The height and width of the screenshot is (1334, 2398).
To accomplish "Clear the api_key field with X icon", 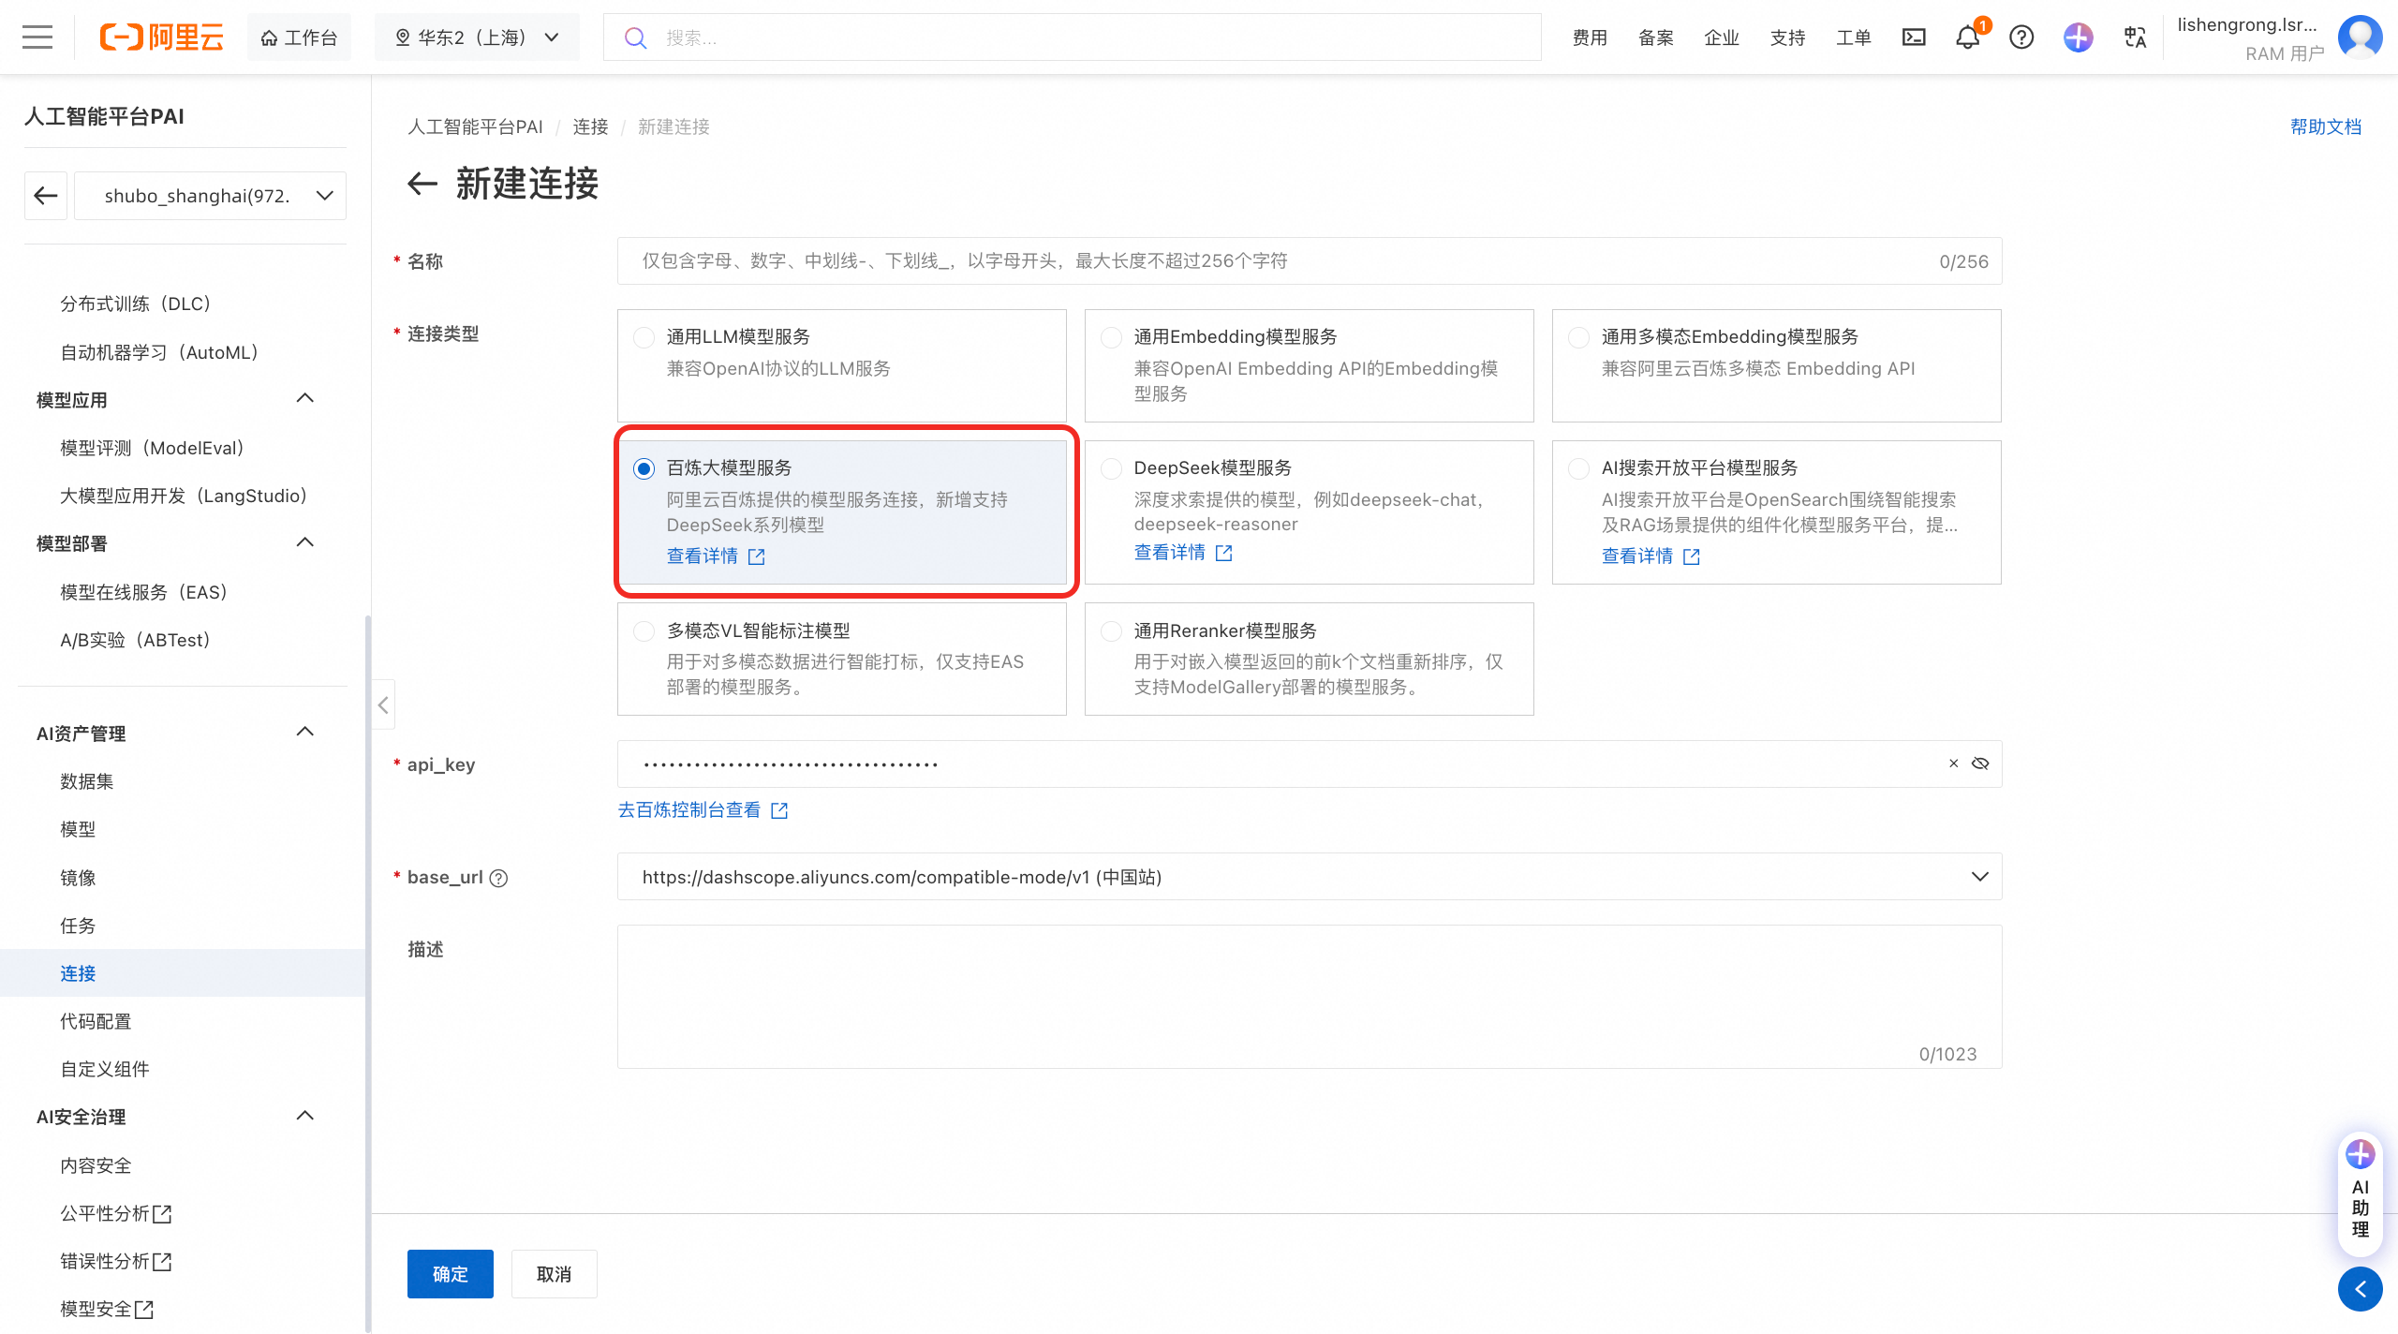I will pos(1954,763).
